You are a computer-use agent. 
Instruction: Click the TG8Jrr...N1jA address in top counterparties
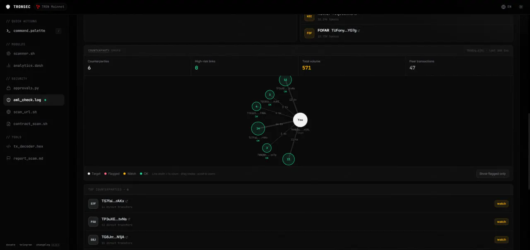[x=113, y=237]
